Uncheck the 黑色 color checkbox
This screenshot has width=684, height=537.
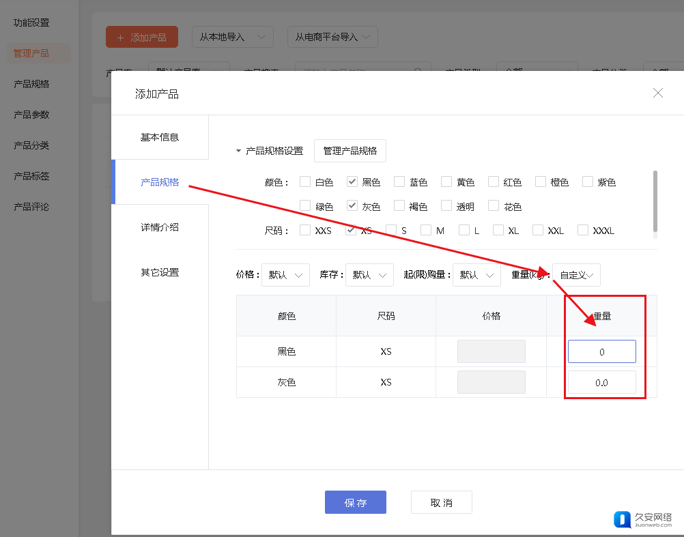click(x=352, y=182)
